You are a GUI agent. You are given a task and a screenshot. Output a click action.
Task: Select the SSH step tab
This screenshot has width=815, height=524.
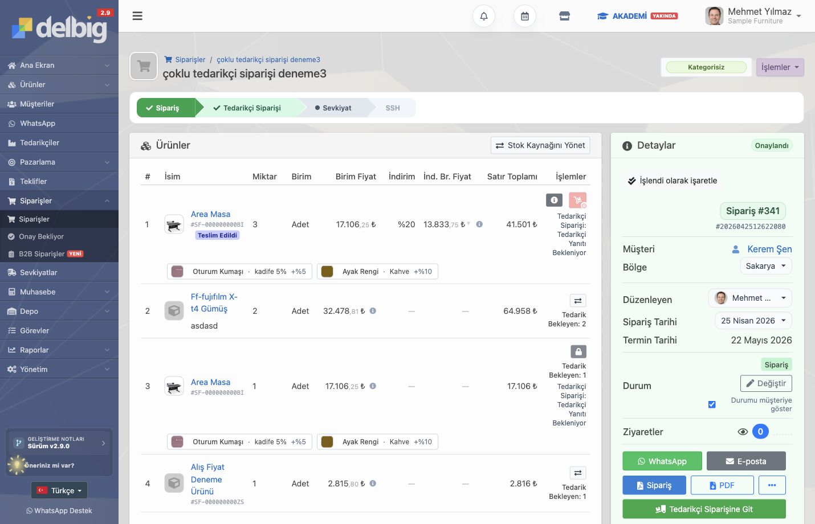[x=393, y=108]
